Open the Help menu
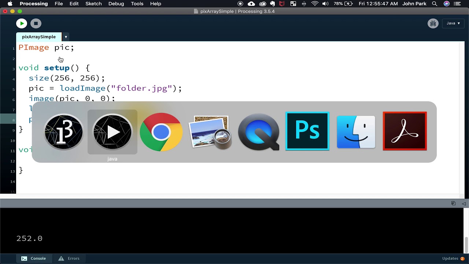This screenshot has width=469, height=264. (x=156, y=4)
